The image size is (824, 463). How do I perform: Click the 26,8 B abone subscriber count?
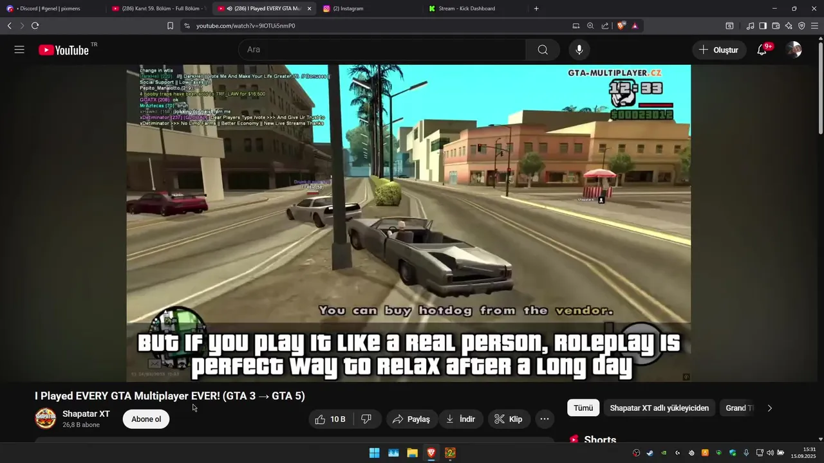click(x=81, y=425)
